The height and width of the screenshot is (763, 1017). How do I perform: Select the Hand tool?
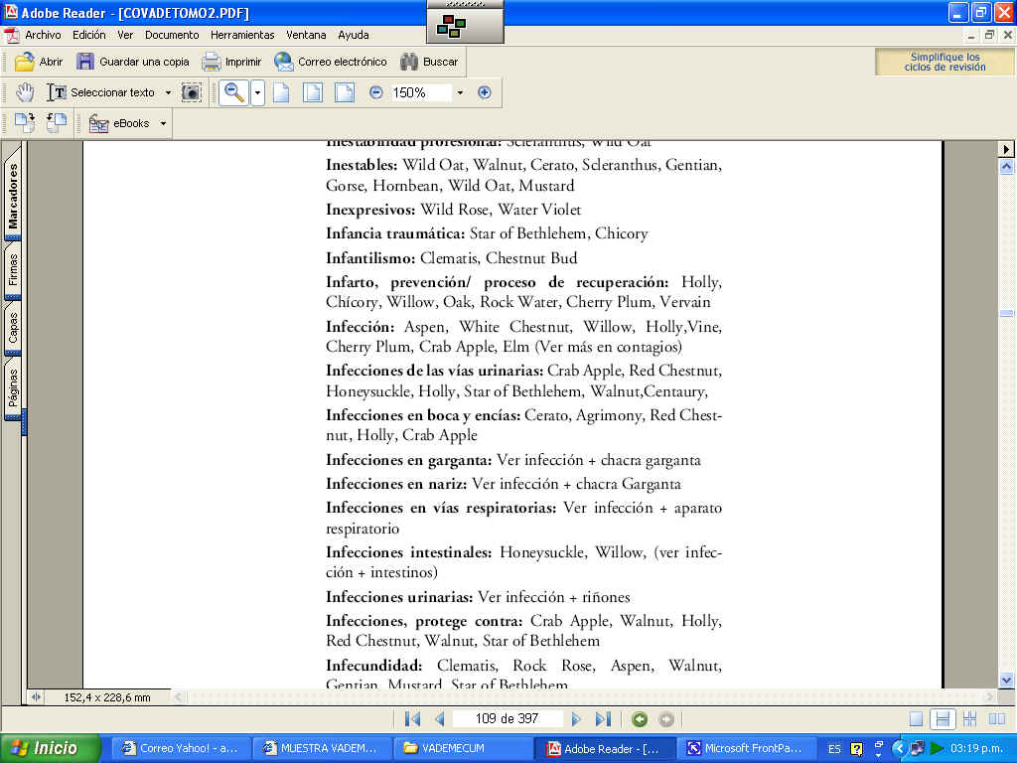coord(25,92)
